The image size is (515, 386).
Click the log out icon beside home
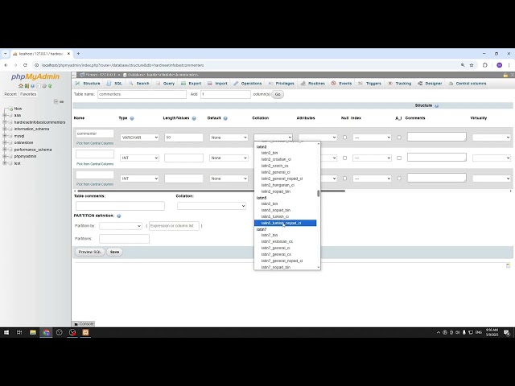tap(27, 86)
